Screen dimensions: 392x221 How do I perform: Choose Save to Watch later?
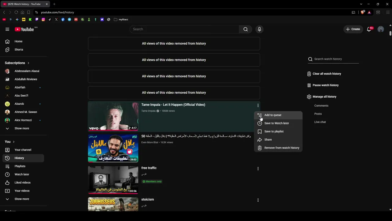click(x=278, y=123)
